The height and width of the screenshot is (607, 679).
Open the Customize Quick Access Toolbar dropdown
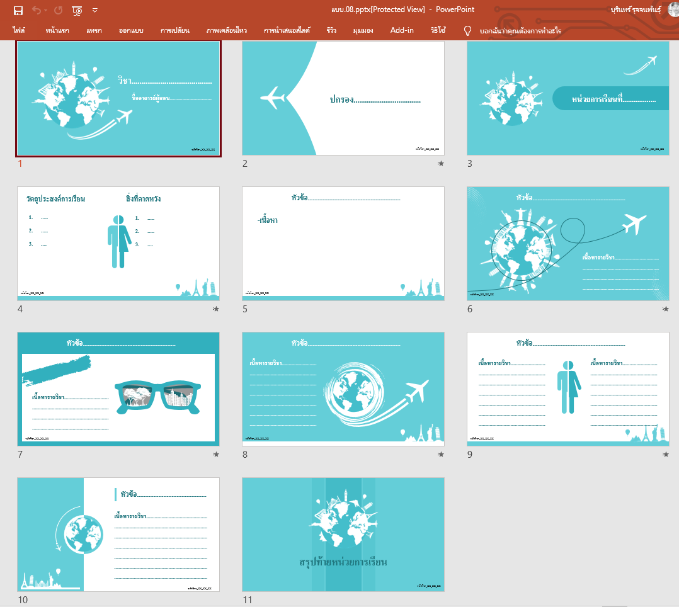(x=95, y=10)
